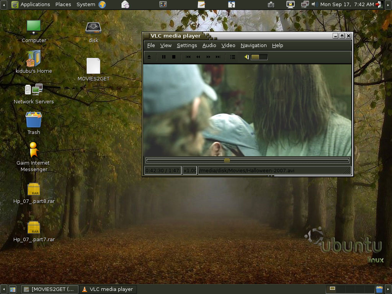Click the VLC video display area

tap(247, 110)
